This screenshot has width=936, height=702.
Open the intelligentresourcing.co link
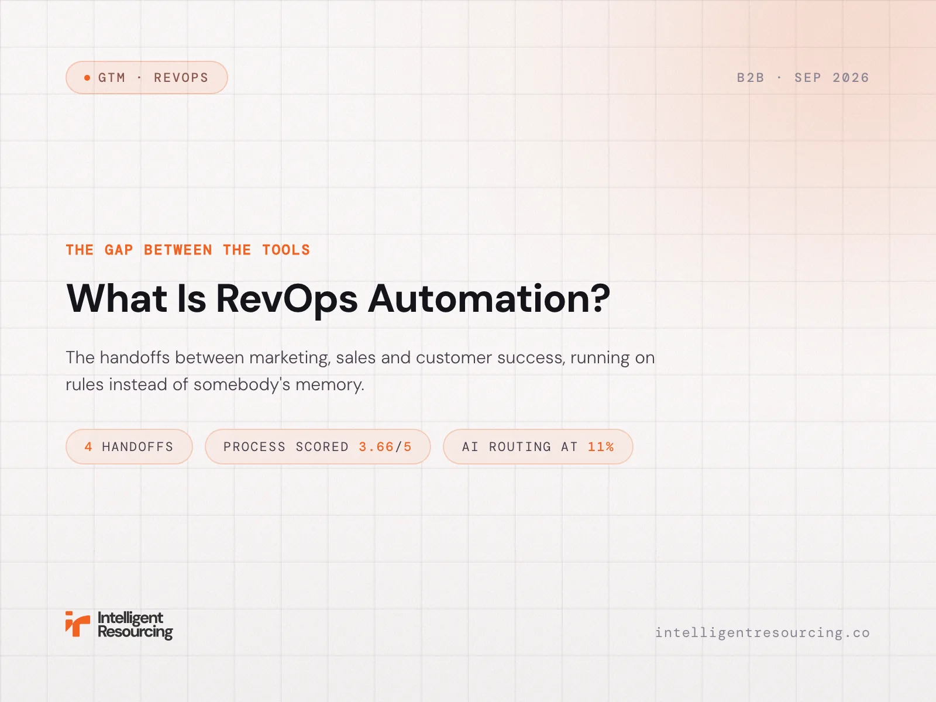click(x=762, y=632)
